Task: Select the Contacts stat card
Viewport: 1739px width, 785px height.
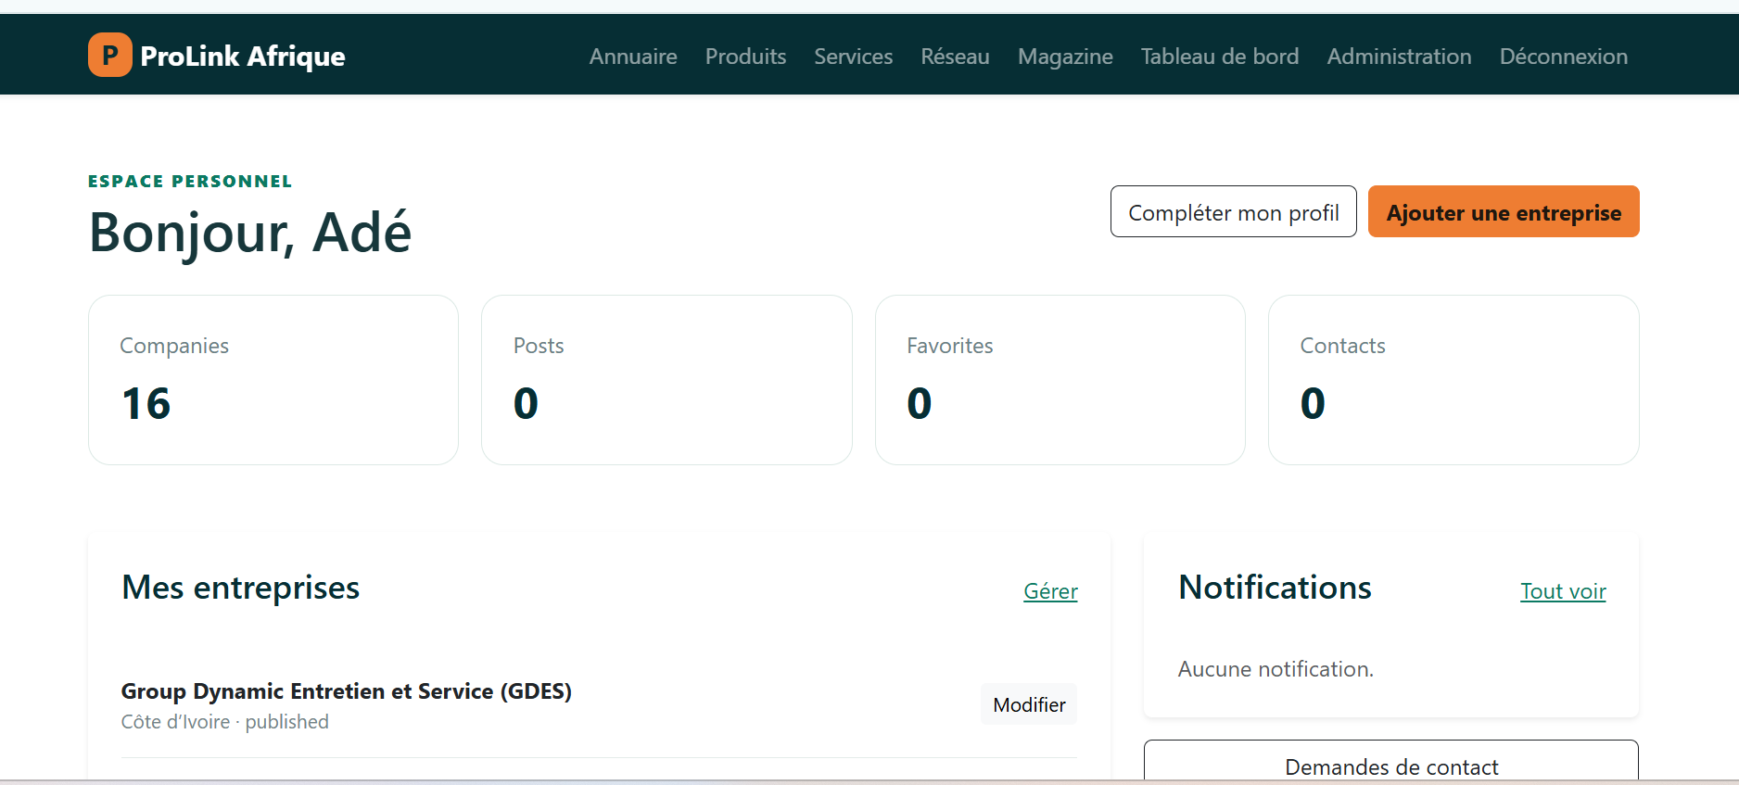Action: [x=1453, y=380]
